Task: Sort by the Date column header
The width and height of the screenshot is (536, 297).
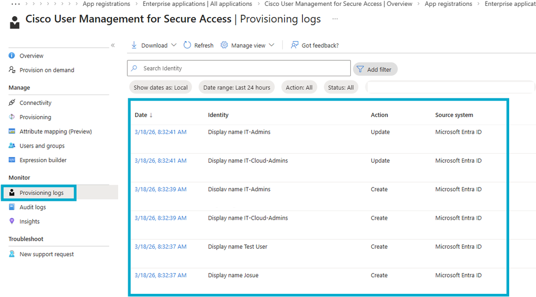Action: 144,115
